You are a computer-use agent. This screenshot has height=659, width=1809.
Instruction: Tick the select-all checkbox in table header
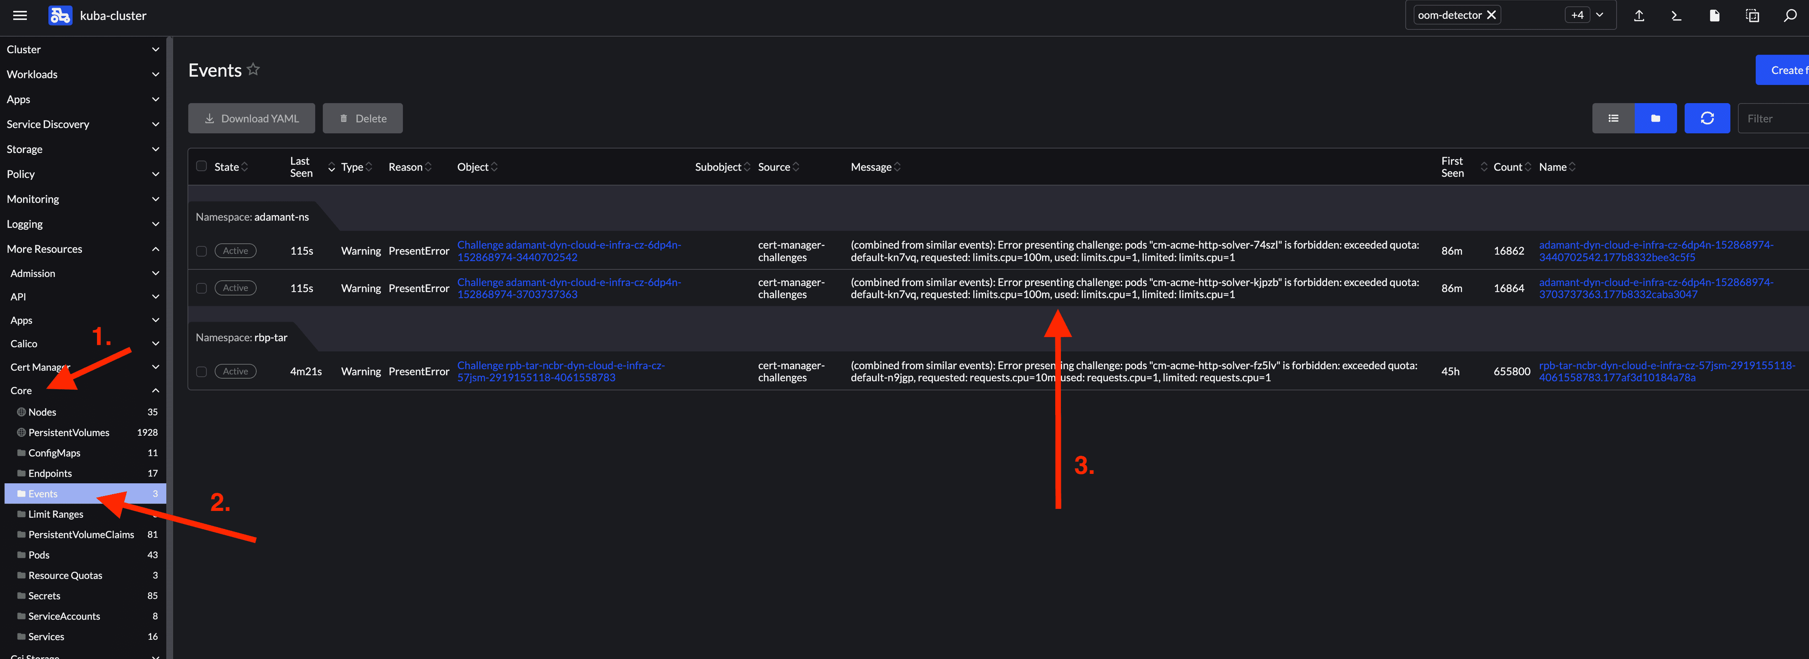202,166
